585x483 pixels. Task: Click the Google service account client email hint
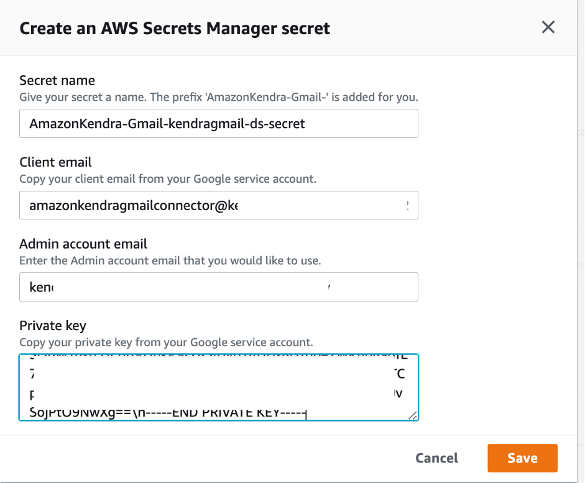pyautogui.click(x=168, y=179)
